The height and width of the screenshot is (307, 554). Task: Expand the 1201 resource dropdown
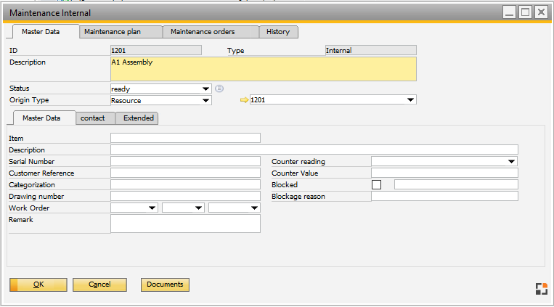[411, 101]
